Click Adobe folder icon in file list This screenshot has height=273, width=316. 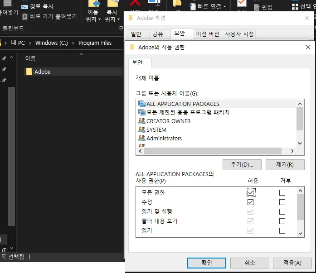click(29, 72)
